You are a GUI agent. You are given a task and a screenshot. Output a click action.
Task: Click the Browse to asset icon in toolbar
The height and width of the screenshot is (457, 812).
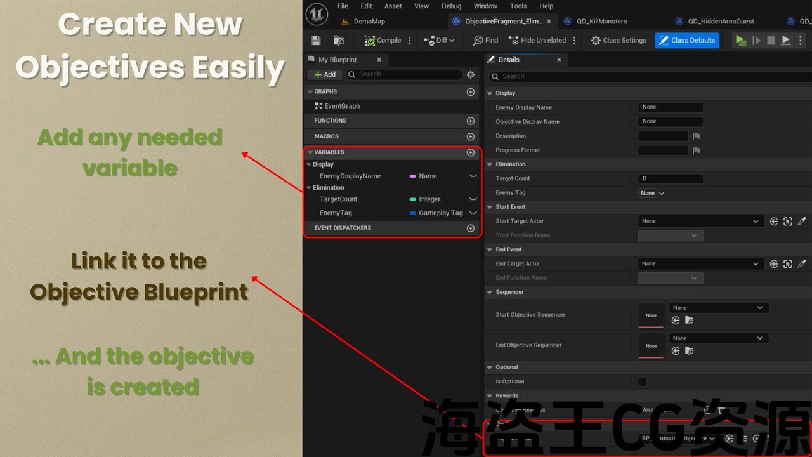click(339, 41)
